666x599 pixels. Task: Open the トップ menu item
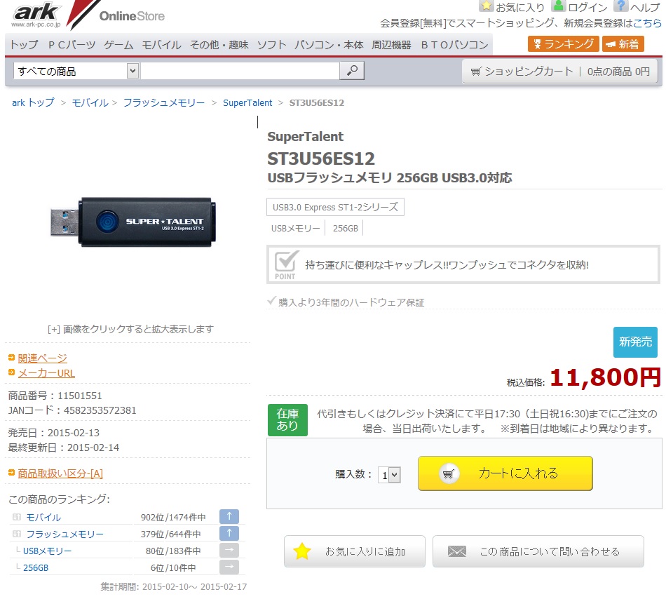coord(25,45)
